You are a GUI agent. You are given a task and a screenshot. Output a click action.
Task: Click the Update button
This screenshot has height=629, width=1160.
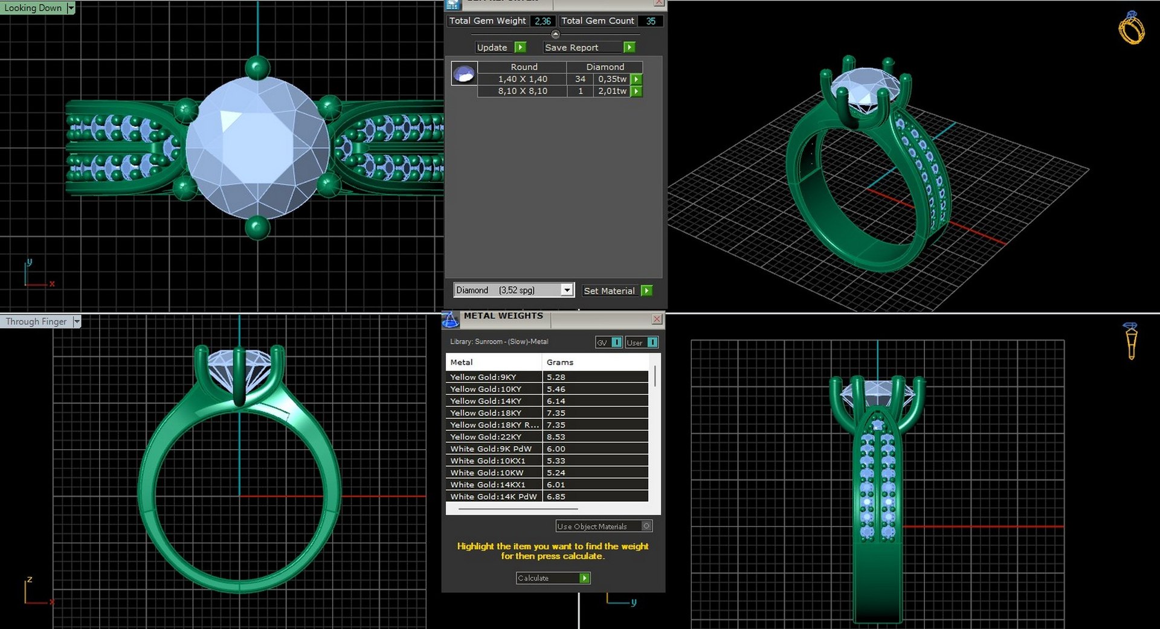[x=492, y=47]
